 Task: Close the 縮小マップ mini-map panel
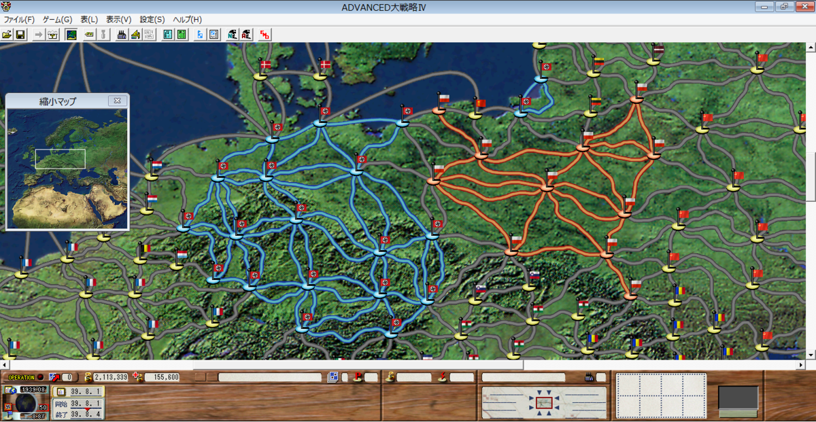(x=117, y=101)
